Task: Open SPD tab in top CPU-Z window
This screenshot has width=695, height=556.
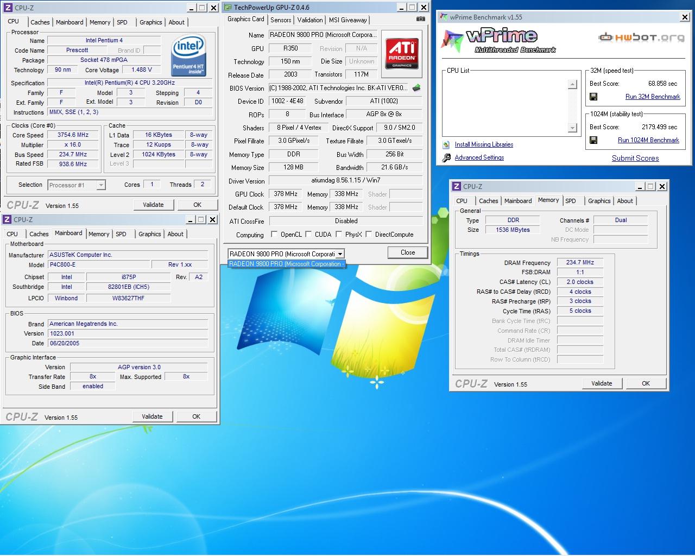Action: coord(122,22)
